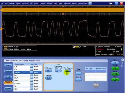The height and width of the screenshot is (93, 125).
Task: Click the source icon in the RJ1 row
Action: tap(32, 67)
